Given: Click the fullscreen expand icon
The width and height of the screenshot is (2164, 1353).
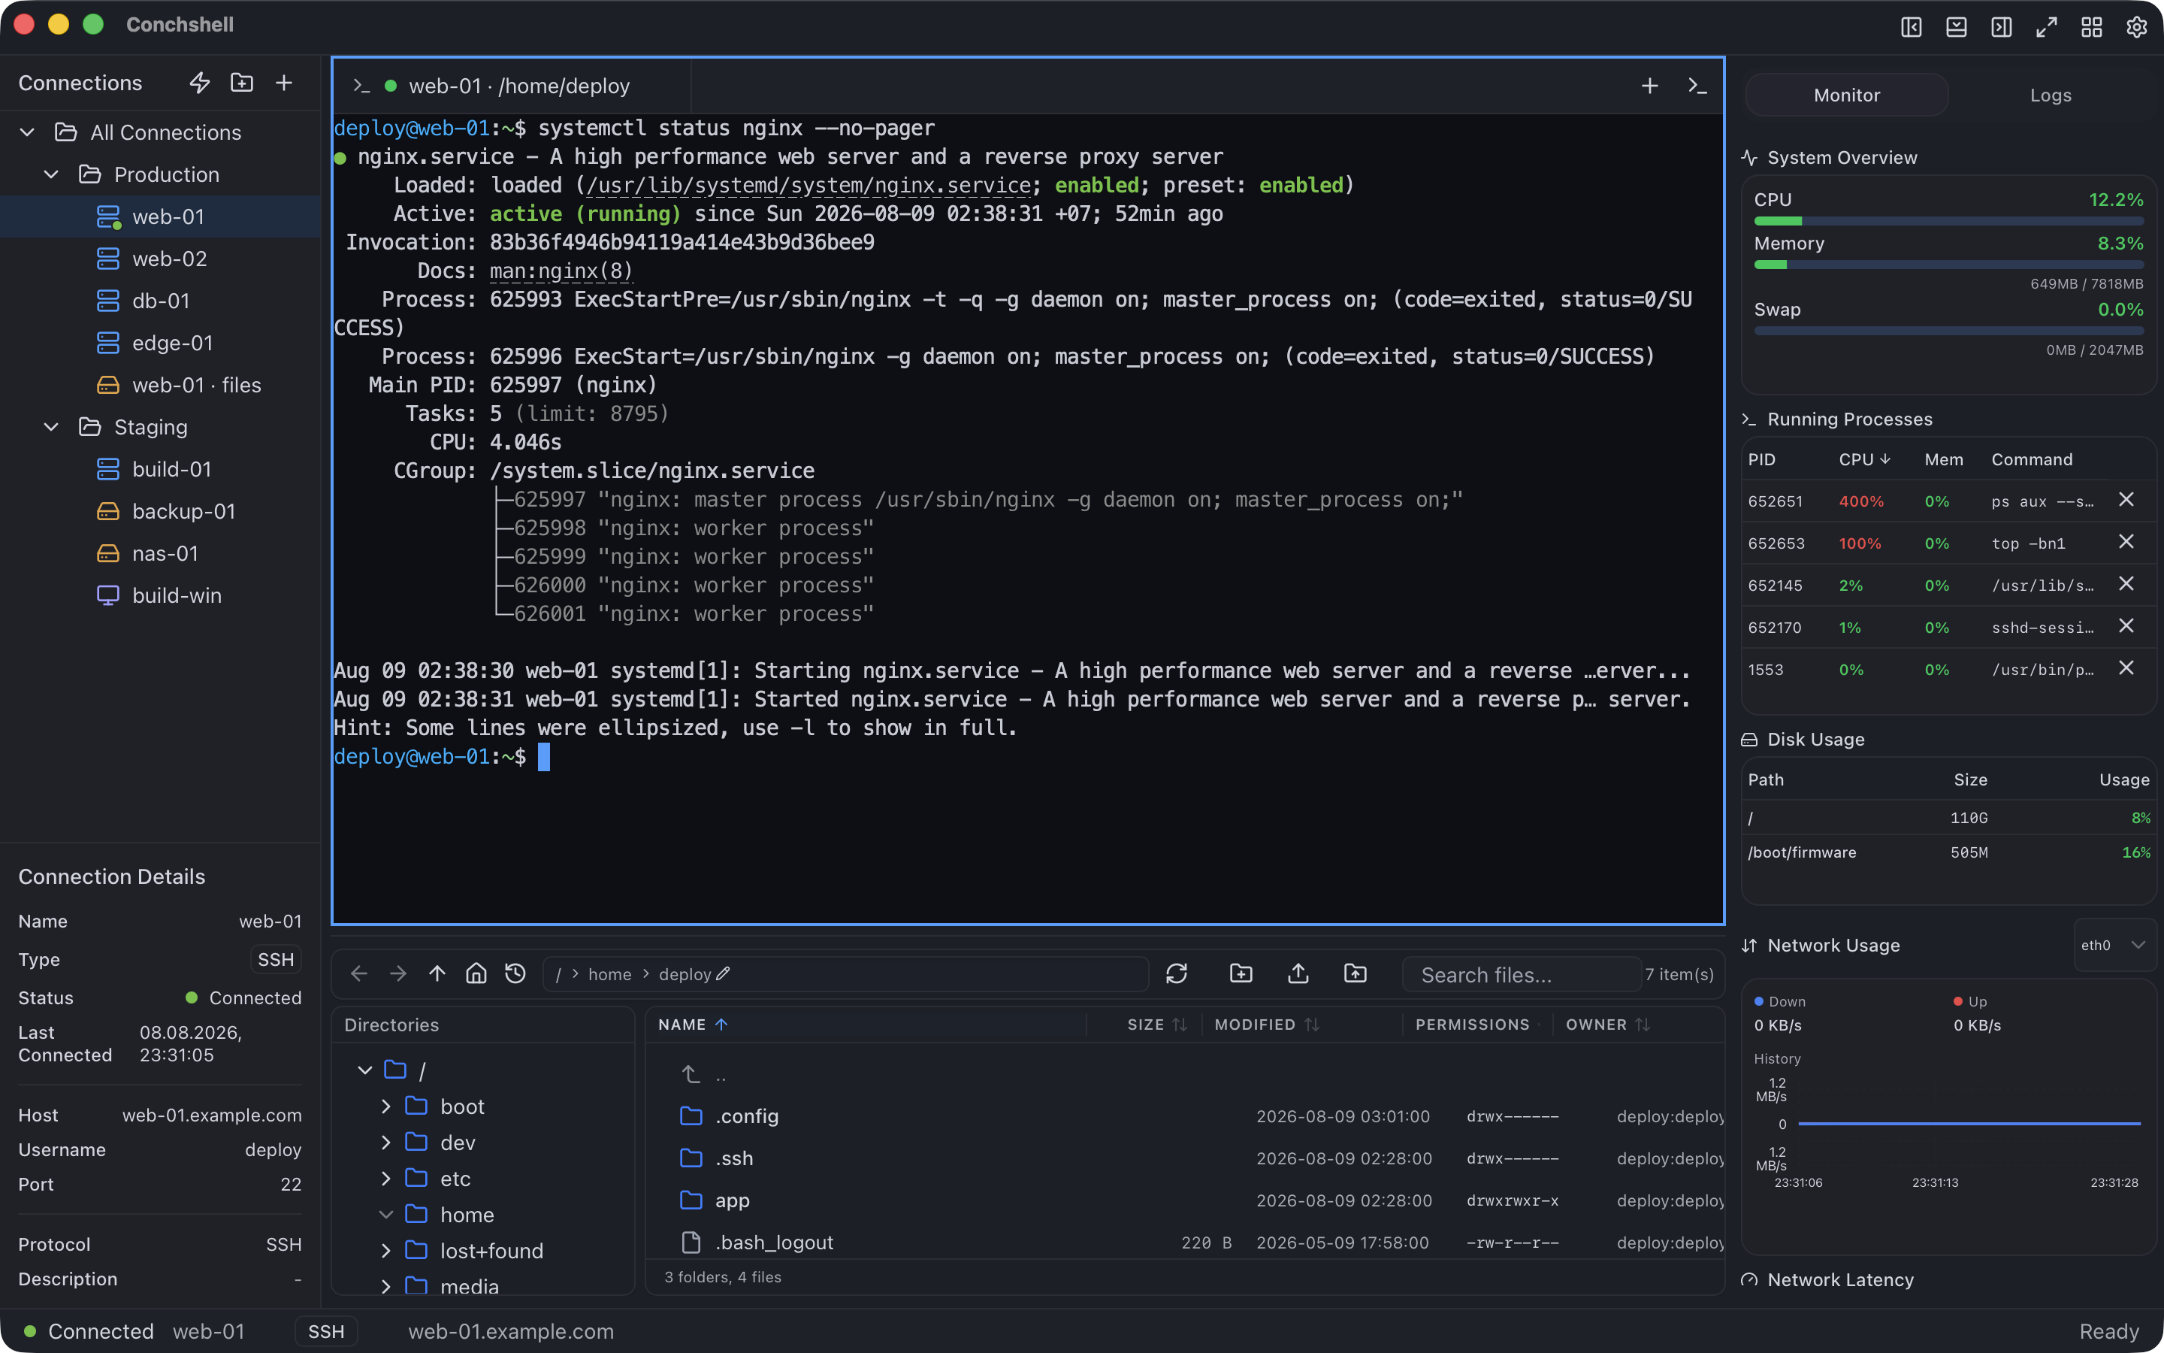Looking at the screenshot, I should click(2046, 27).
